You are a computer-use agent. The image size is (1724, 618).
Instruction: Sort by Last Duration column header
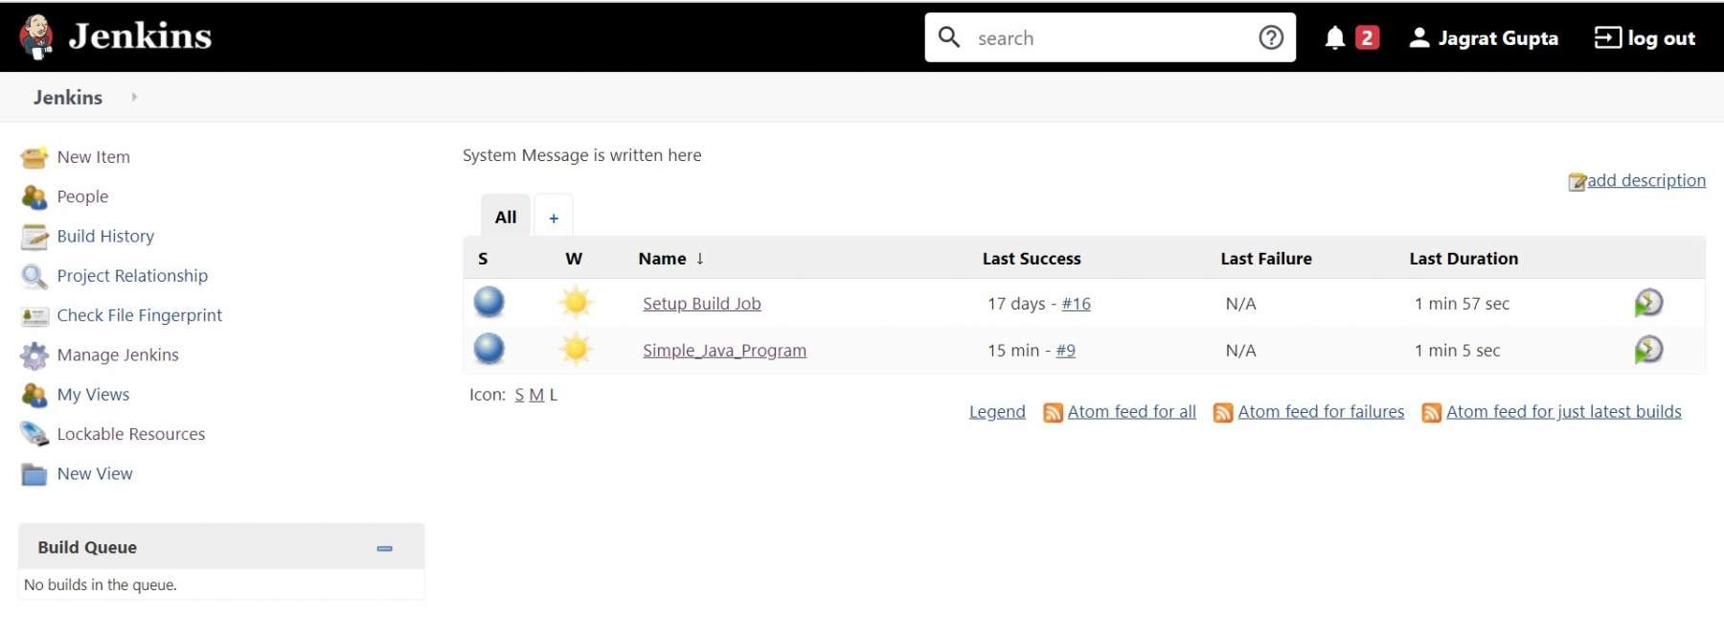point(1463,259)
